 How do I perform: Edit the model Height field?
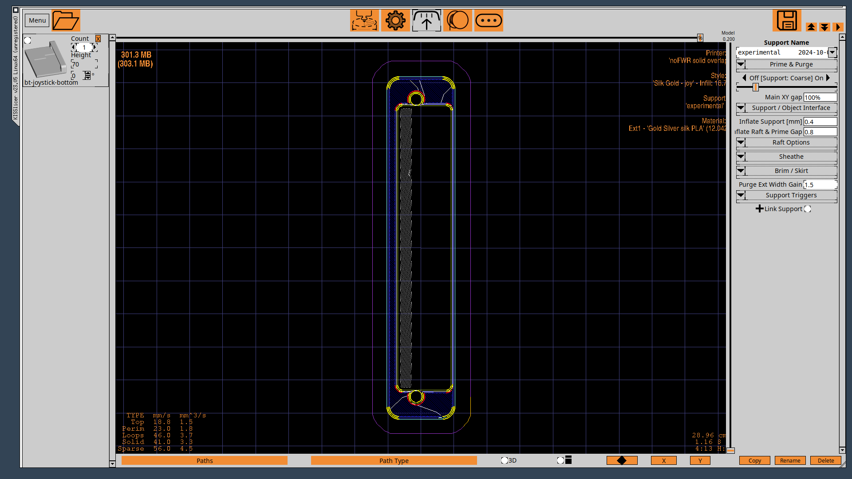(x=84, y=64)
